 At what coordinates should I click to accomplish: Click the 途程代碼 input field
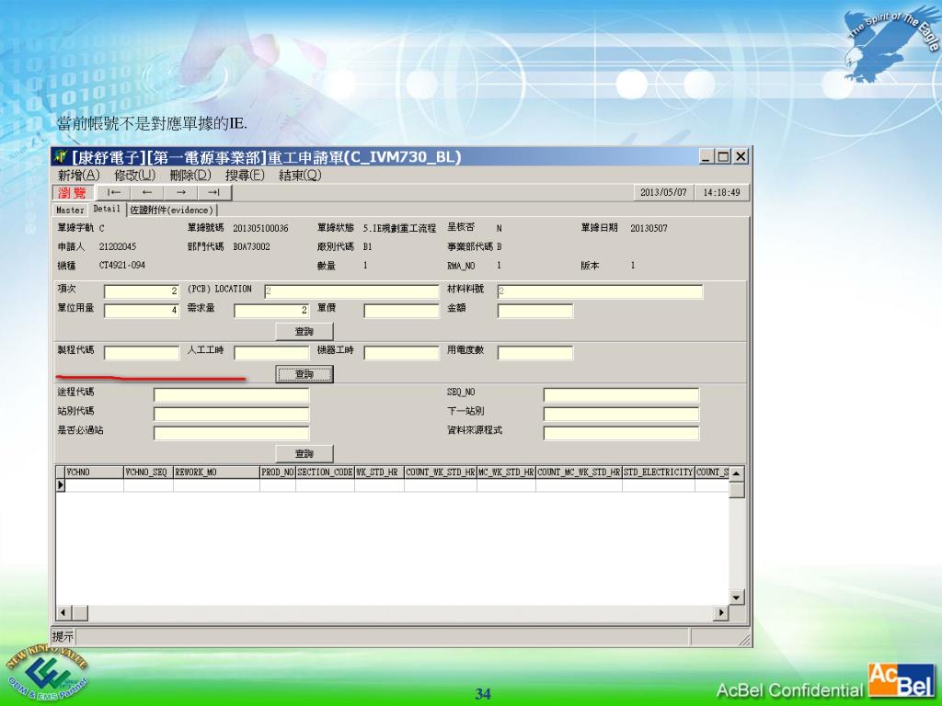[231, 395]
